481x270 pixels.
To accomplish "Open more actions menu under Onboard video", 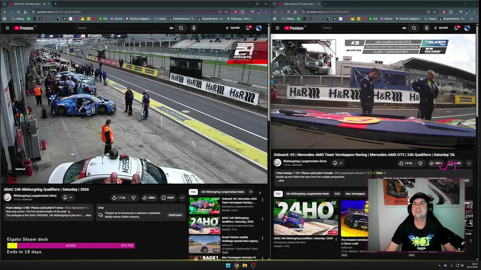I will click(469, 163).
